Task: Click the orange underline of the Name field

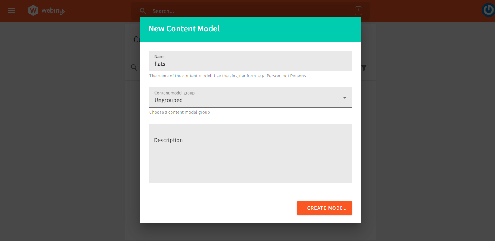Action: [250, 70]
